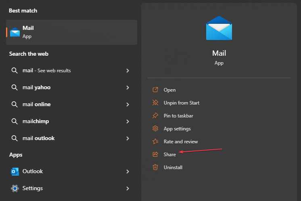Click the App settings gear icon

(155, 129)
